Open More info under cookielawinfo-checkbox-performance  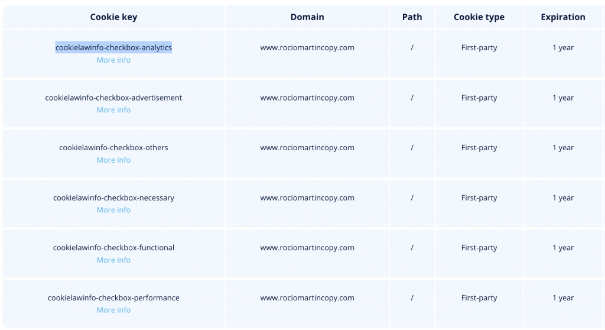pos(113,310)
